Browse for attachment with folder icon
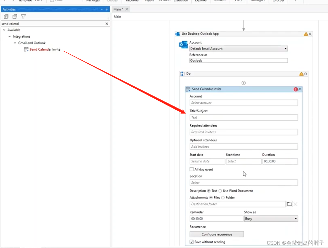 [290, 204]
